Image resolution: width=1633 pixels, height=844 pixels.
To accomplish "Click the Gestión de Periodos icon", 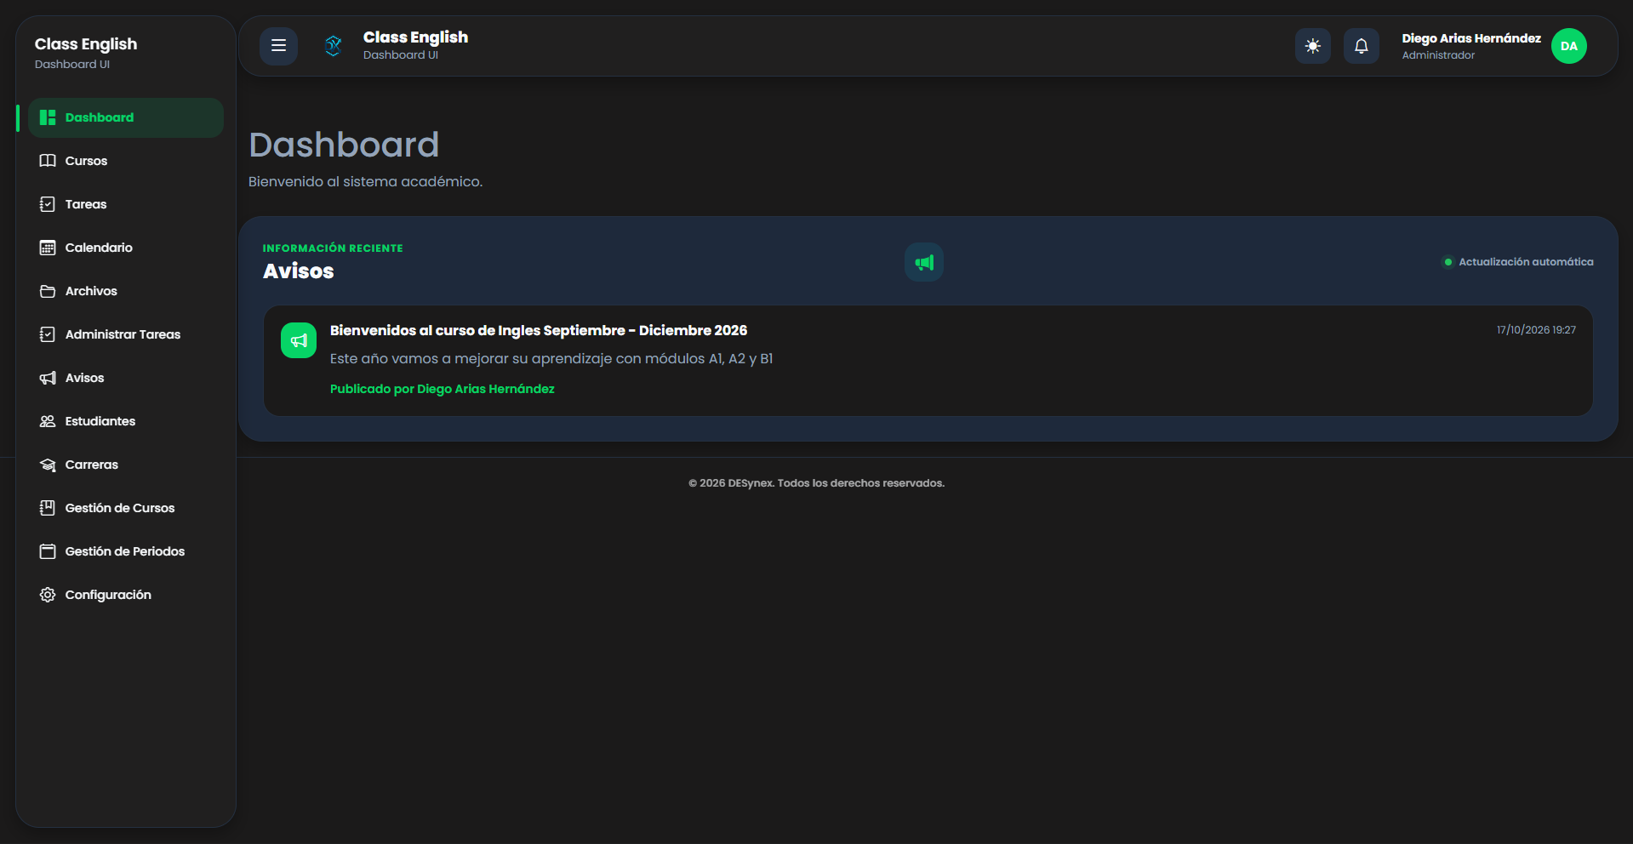I will click(48, 551).
